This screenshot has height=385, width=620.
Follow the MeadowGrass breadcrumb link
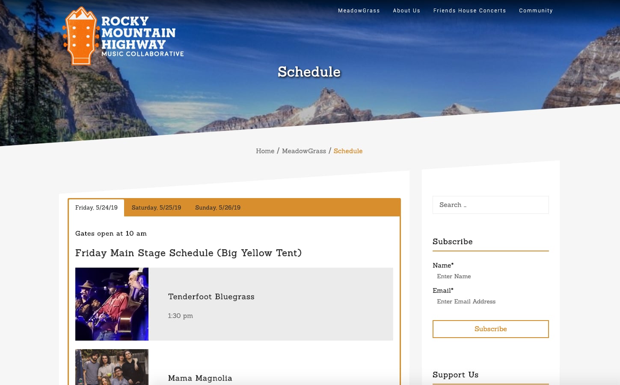click(304, 151)
